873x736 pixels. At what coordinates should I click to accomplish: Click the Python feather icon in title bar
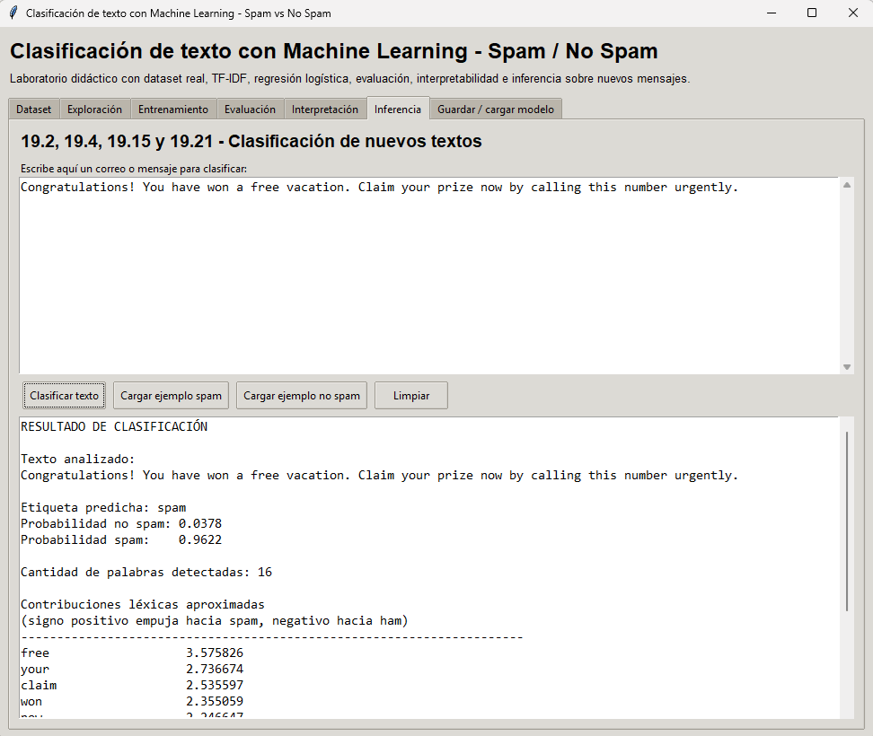coord(13,13)
